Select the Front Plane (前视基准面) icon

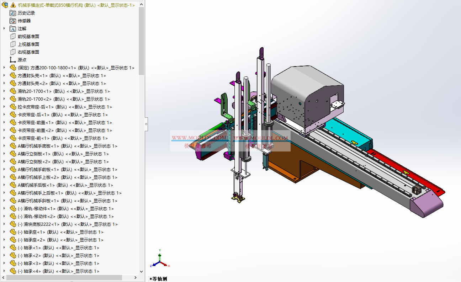(13, 36)
